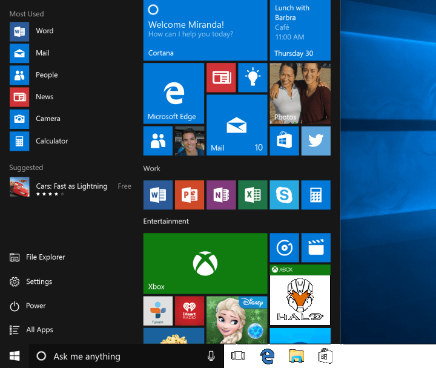Screen dimensions: 436x368
Task: Open the suggested Cars: Fast as Lightning app
Action: [70, 187]
